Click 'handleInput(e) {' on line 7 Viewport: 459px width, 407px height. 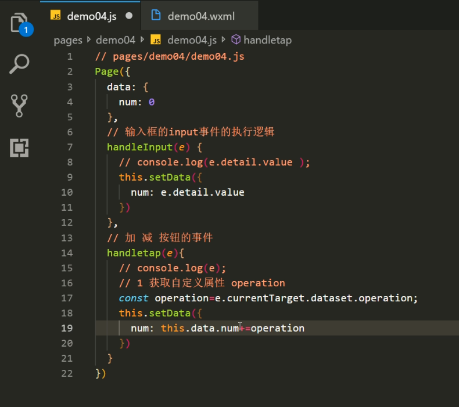(x=155, y=147)
